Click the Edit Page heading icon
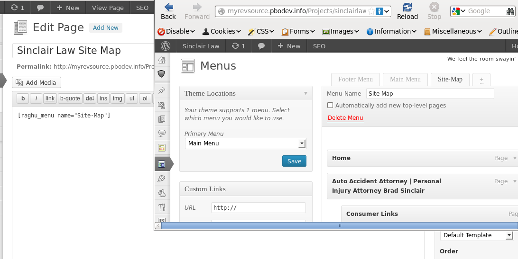The width and height of the screenshot is (518, 259). pos(20,28)
